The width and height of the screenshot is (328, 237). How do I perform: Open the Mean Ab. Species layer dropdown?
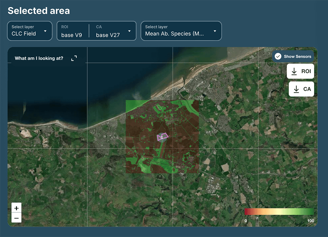click(x=181, y=31)
